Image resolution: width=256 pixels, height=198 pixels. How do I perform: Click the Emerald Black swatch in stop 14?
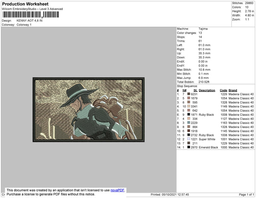click(189, 147)
